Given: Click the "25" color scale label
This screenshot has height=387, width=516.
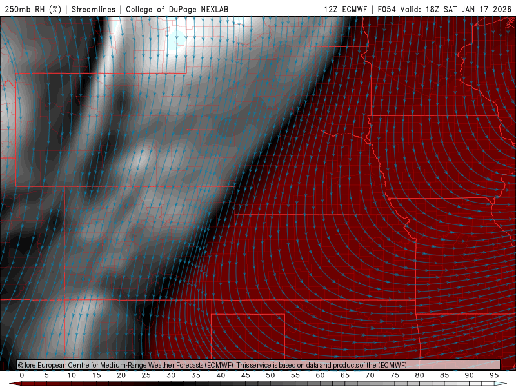Looking at the screenshot, I should coord(146,375).
